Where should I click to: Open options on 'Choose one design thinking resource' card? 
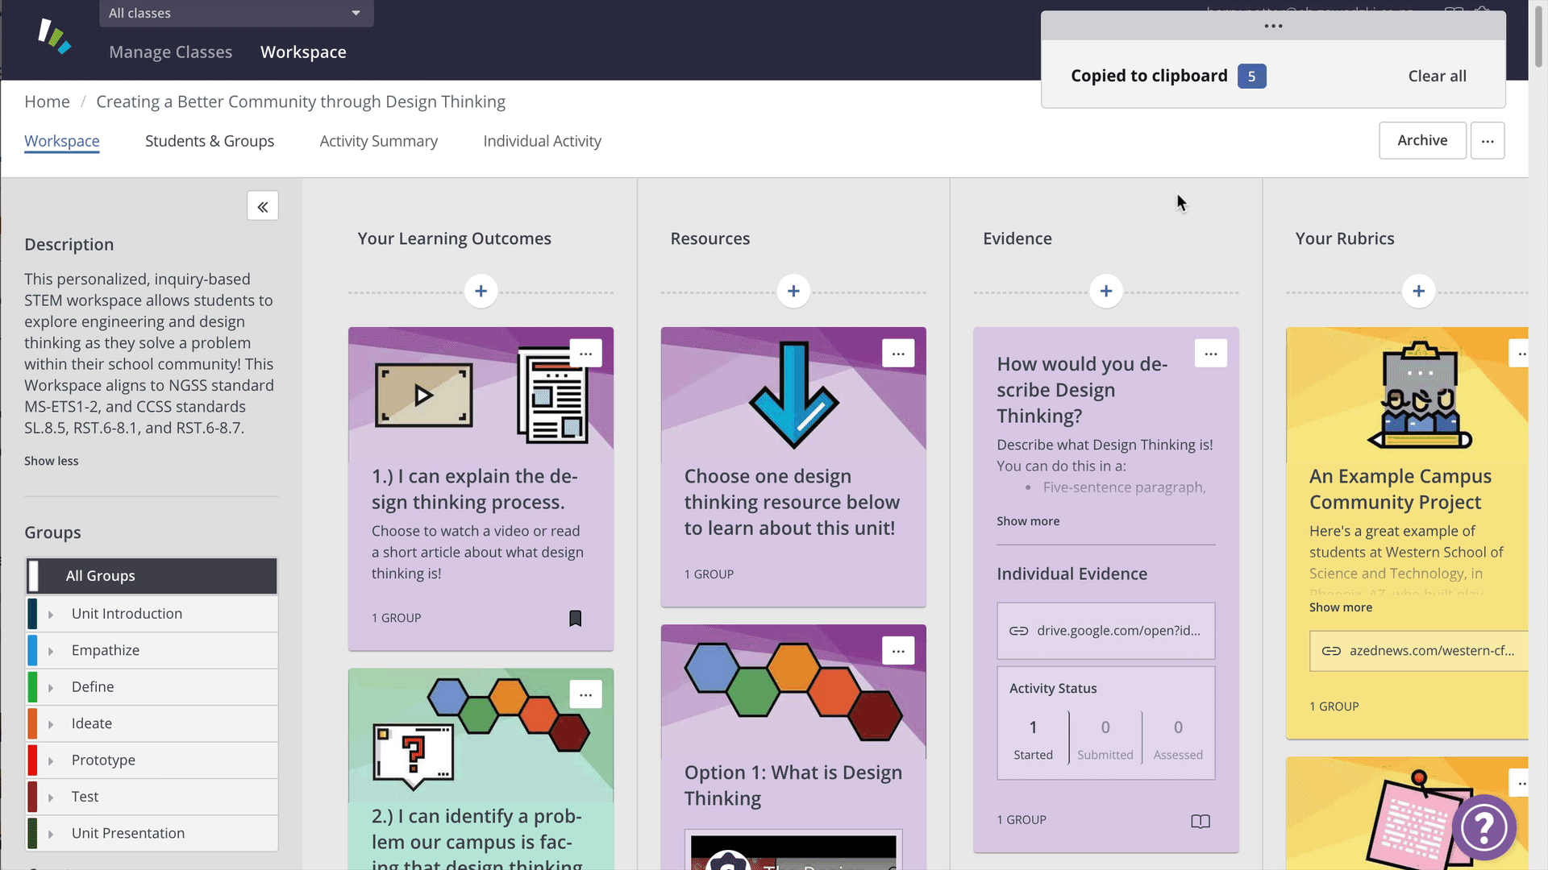pos(898,354)
